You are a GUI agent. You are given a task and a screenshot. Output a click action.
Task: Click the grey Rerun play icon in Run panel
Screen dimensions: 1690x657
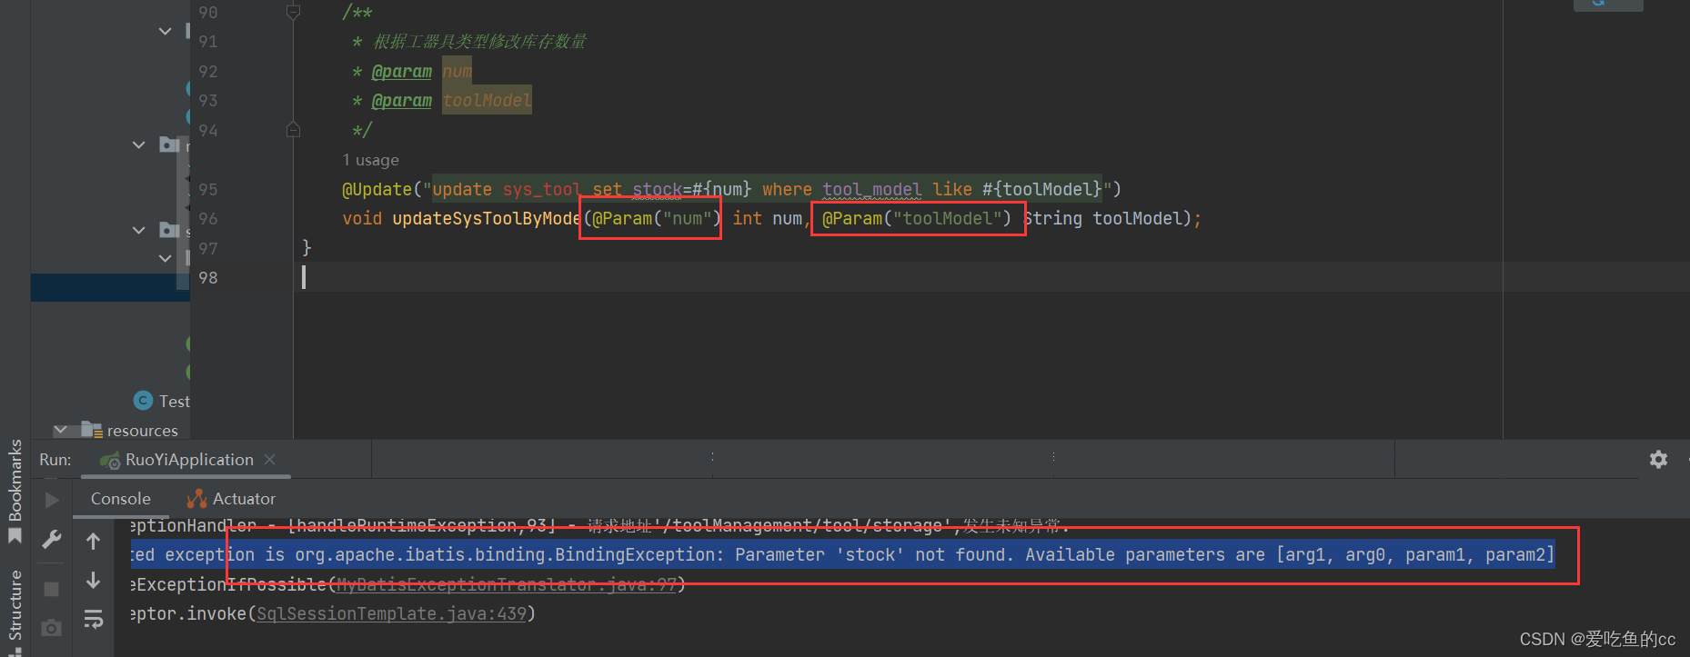click(52, 500)
